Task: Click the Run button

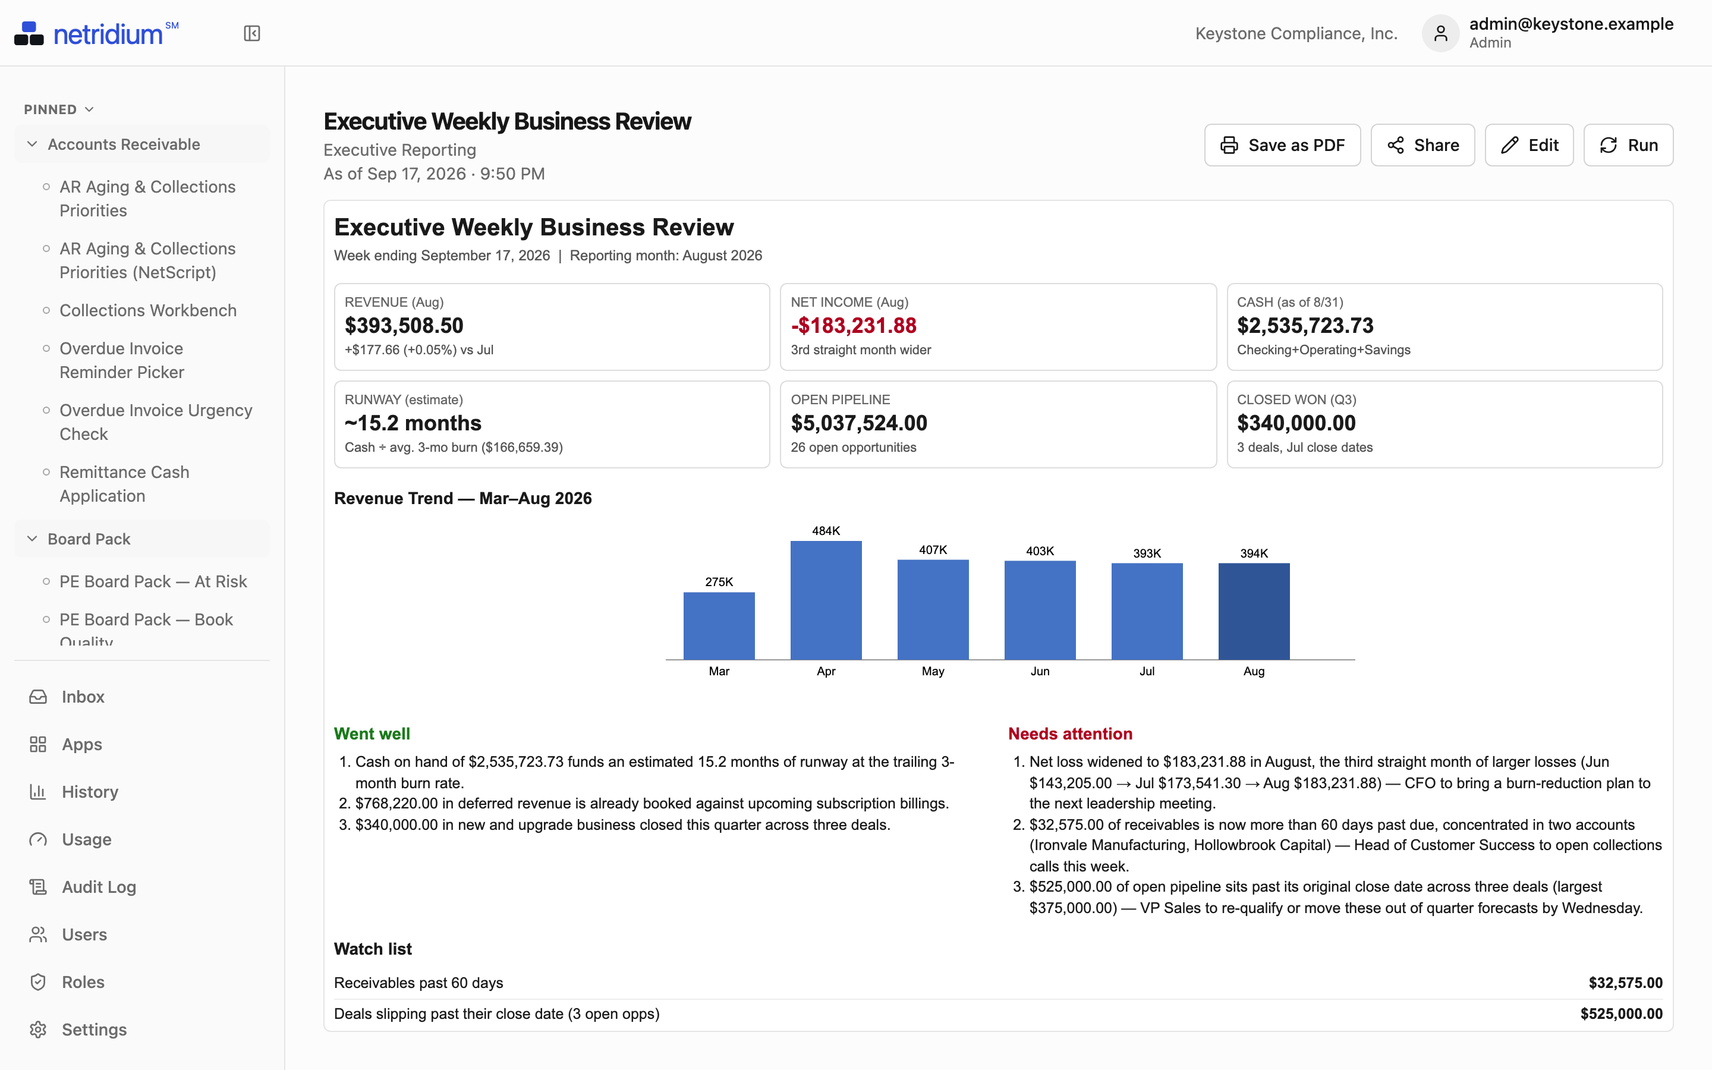Action: click(x=1628, y=145)
